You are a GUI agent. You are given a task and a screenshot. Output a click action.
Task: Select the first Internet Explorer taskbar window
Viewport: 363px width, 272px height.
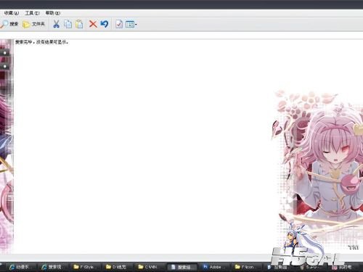click(x=20, y=267)
